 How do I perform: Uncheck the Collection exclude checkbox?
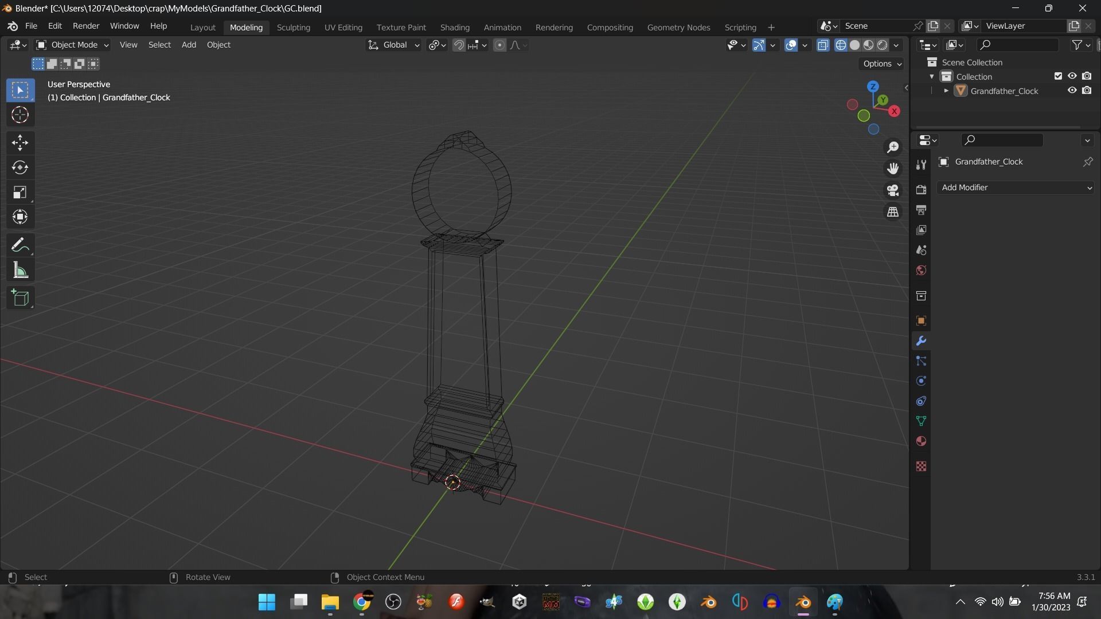(1058, 76)
